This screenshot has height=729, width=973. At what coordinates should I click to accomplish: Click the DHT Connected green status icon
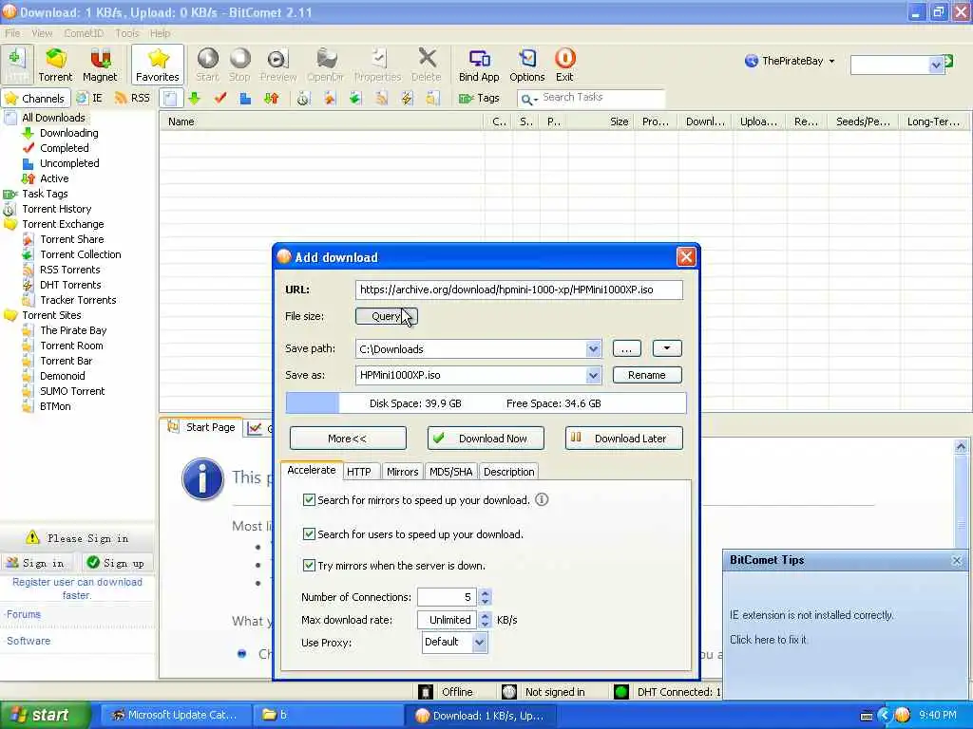coord(621,692)
